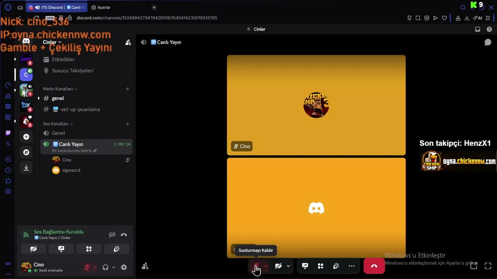Screen dimensions: 497x279
Task: Discover servers with the compass icon
Action: pos(26,152)
